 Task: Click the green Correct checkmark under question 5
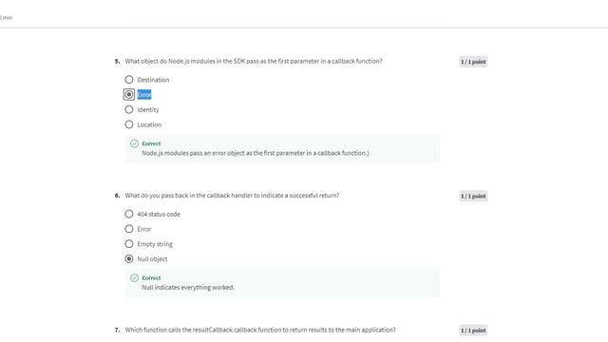click(x=134, y=143)
